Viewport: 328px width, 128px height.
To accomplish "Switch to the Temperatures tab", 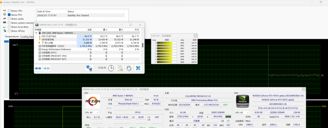I will coord(12,37).
